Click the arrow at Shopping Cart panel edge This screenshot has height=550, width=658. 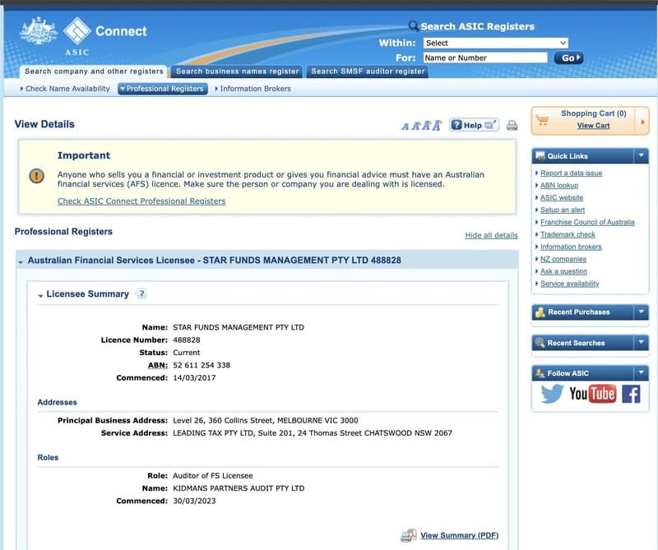click(x=642, y=122)
